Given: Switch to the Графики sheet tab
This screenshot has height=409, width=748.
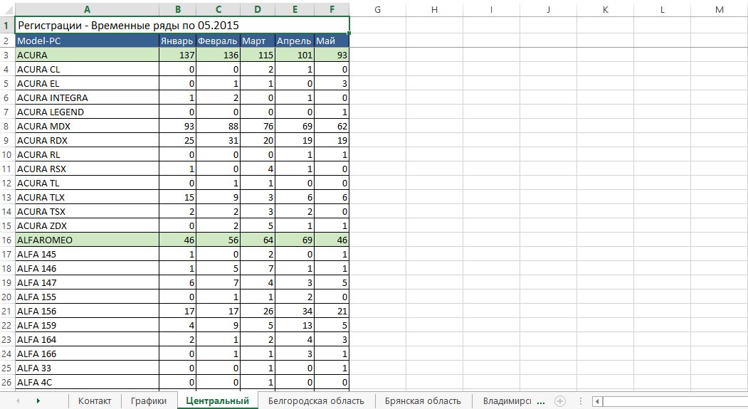Looking at the screenshot, I should [x=149, y=401].
